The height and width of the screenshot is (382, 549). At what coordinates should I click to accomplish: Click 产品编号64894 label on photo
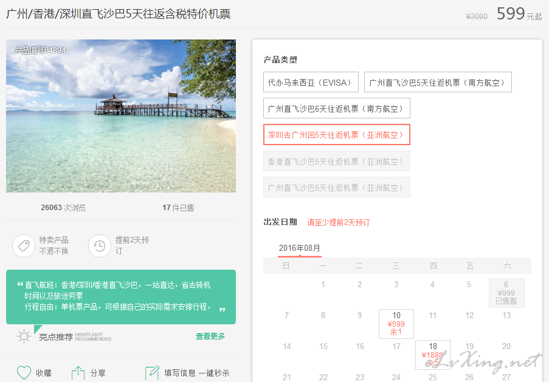click(40, 50)
